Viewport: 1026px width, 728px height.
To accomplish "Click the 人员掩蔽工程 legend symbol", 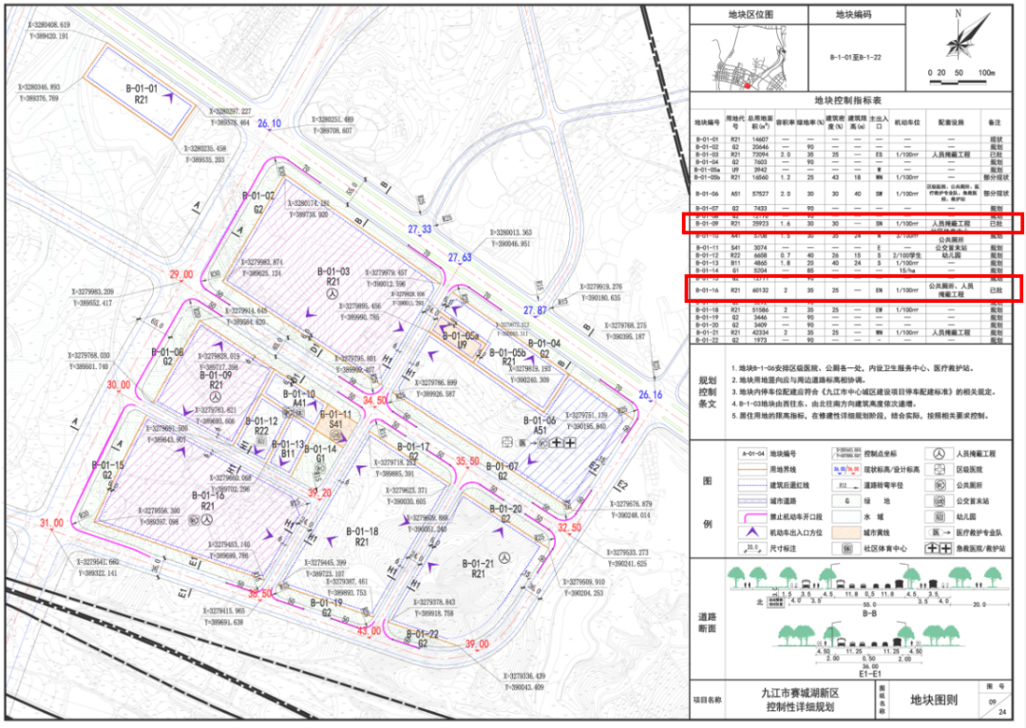I will (939, 454).
